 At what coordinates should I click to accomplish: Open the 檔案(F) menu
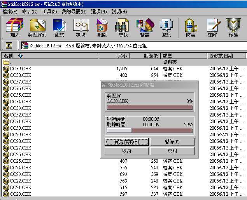click(10, 12)
